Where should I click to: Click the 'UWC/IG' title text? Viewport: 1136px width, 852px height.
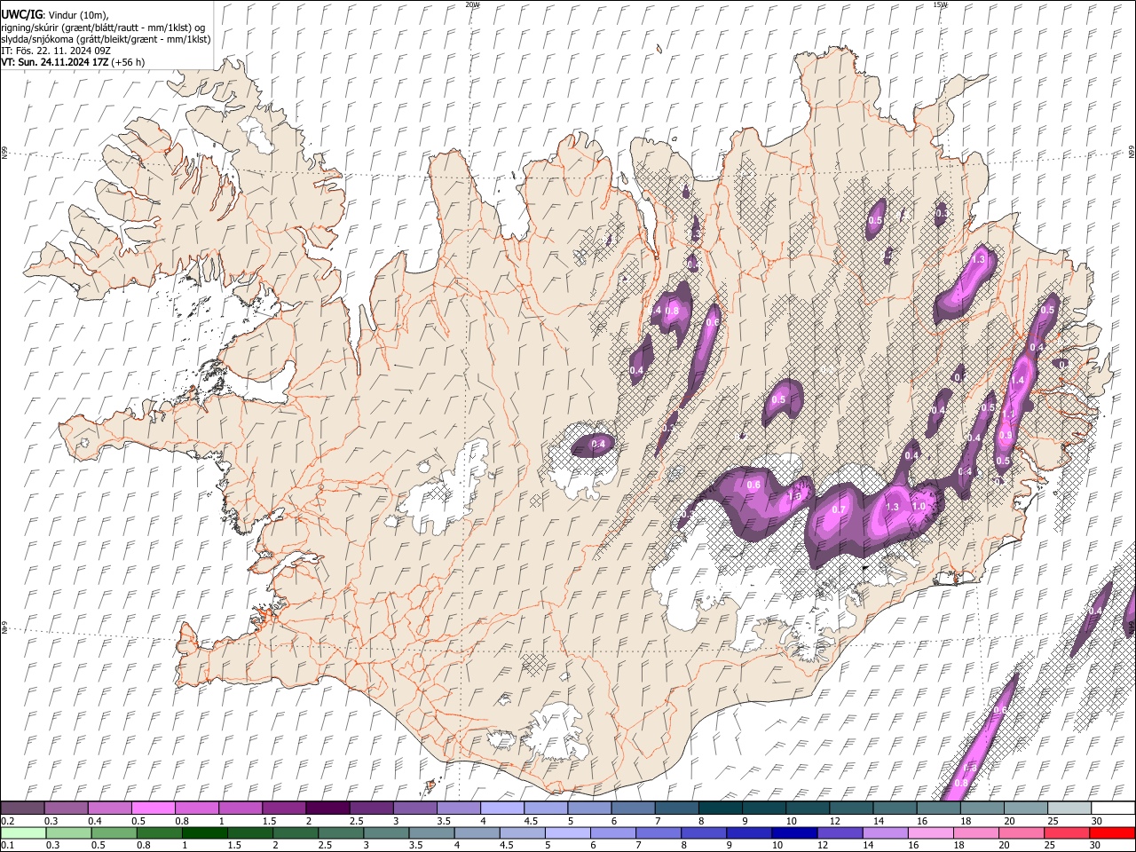pyautogui.click(x=21, y=13)
